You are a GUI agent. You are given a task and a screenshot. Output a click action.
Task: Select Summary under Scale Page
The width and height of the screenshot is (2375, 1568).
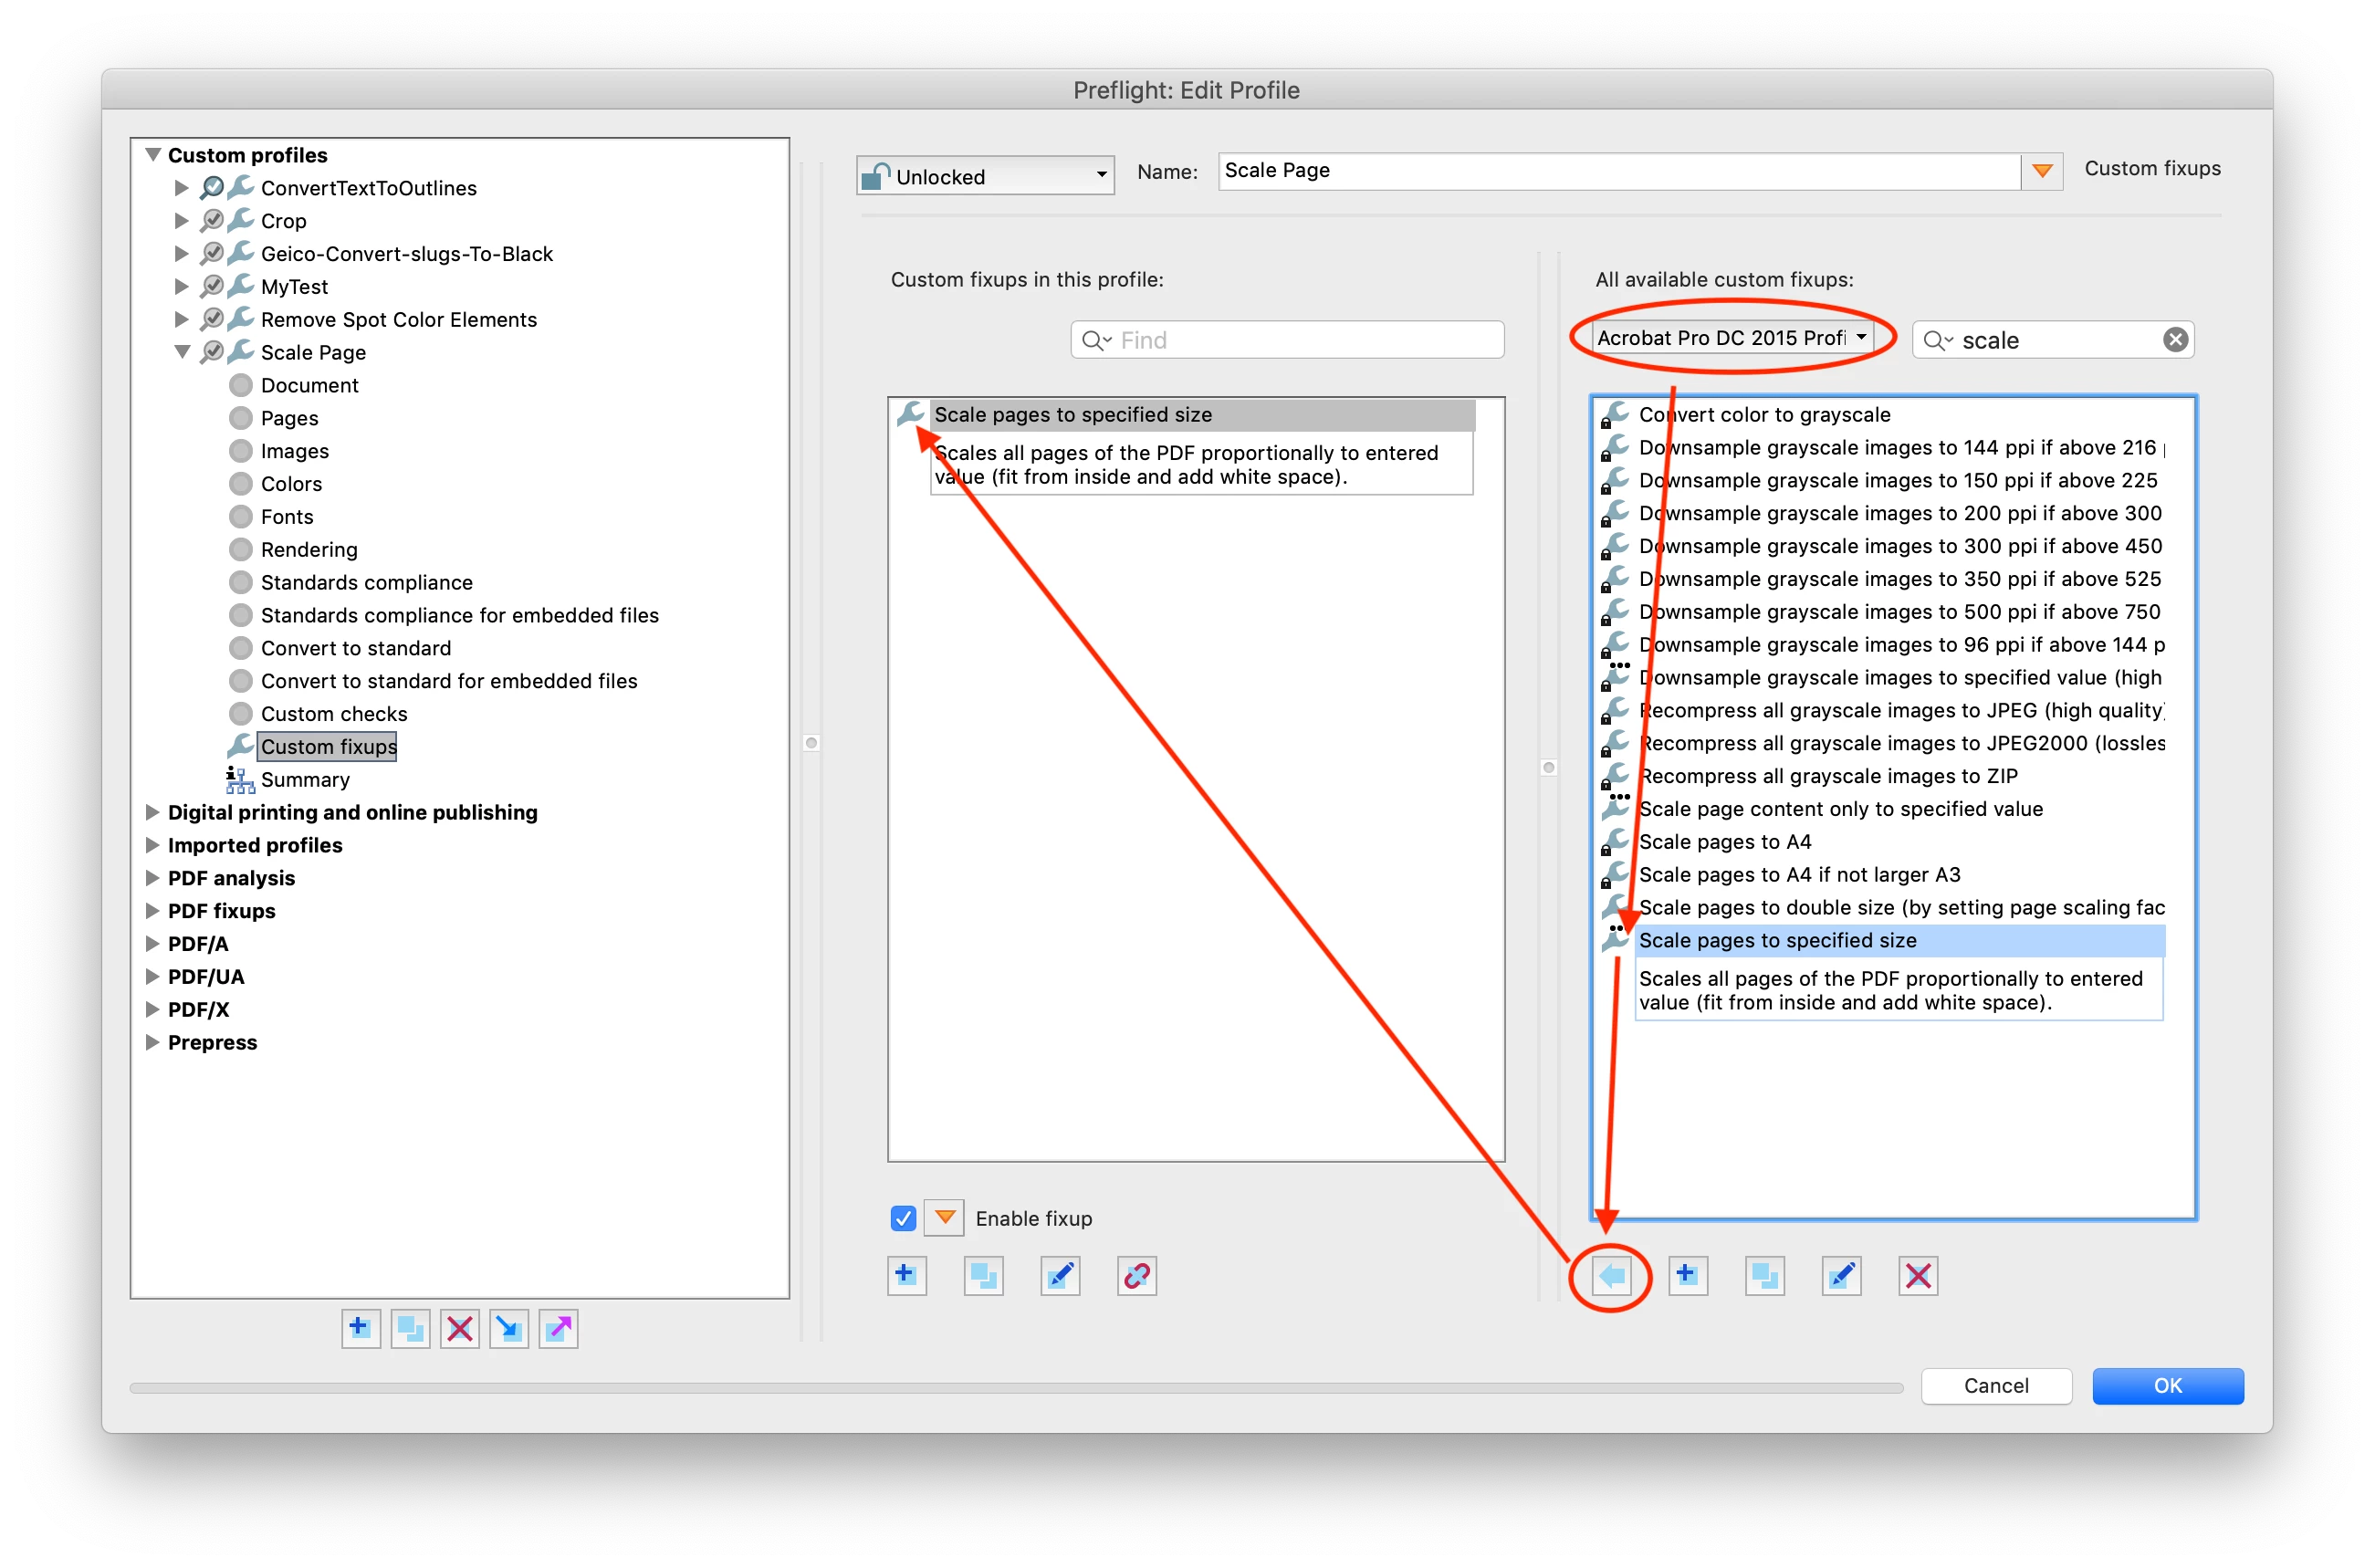point(304,780)
